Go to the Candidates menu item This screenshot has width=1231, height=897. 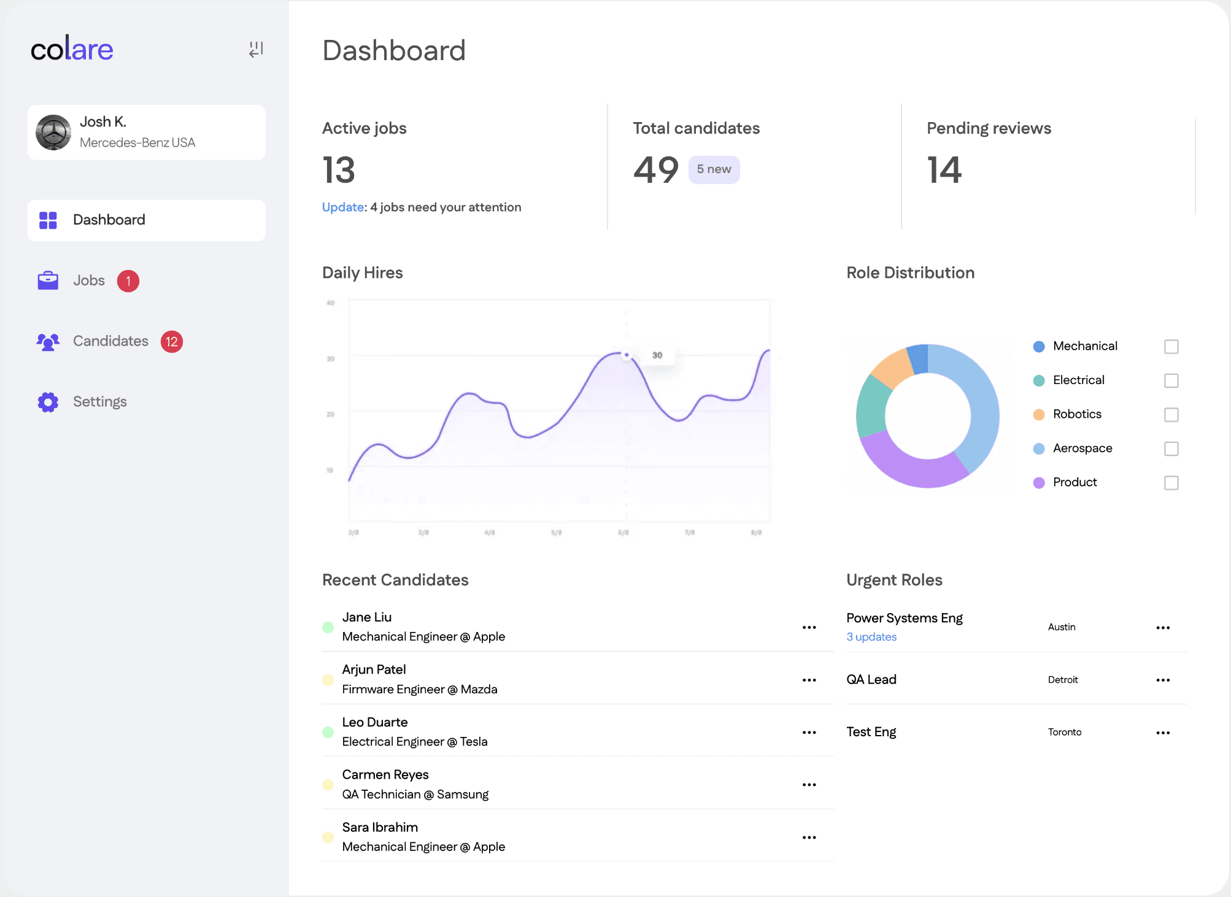click(110, 341)
